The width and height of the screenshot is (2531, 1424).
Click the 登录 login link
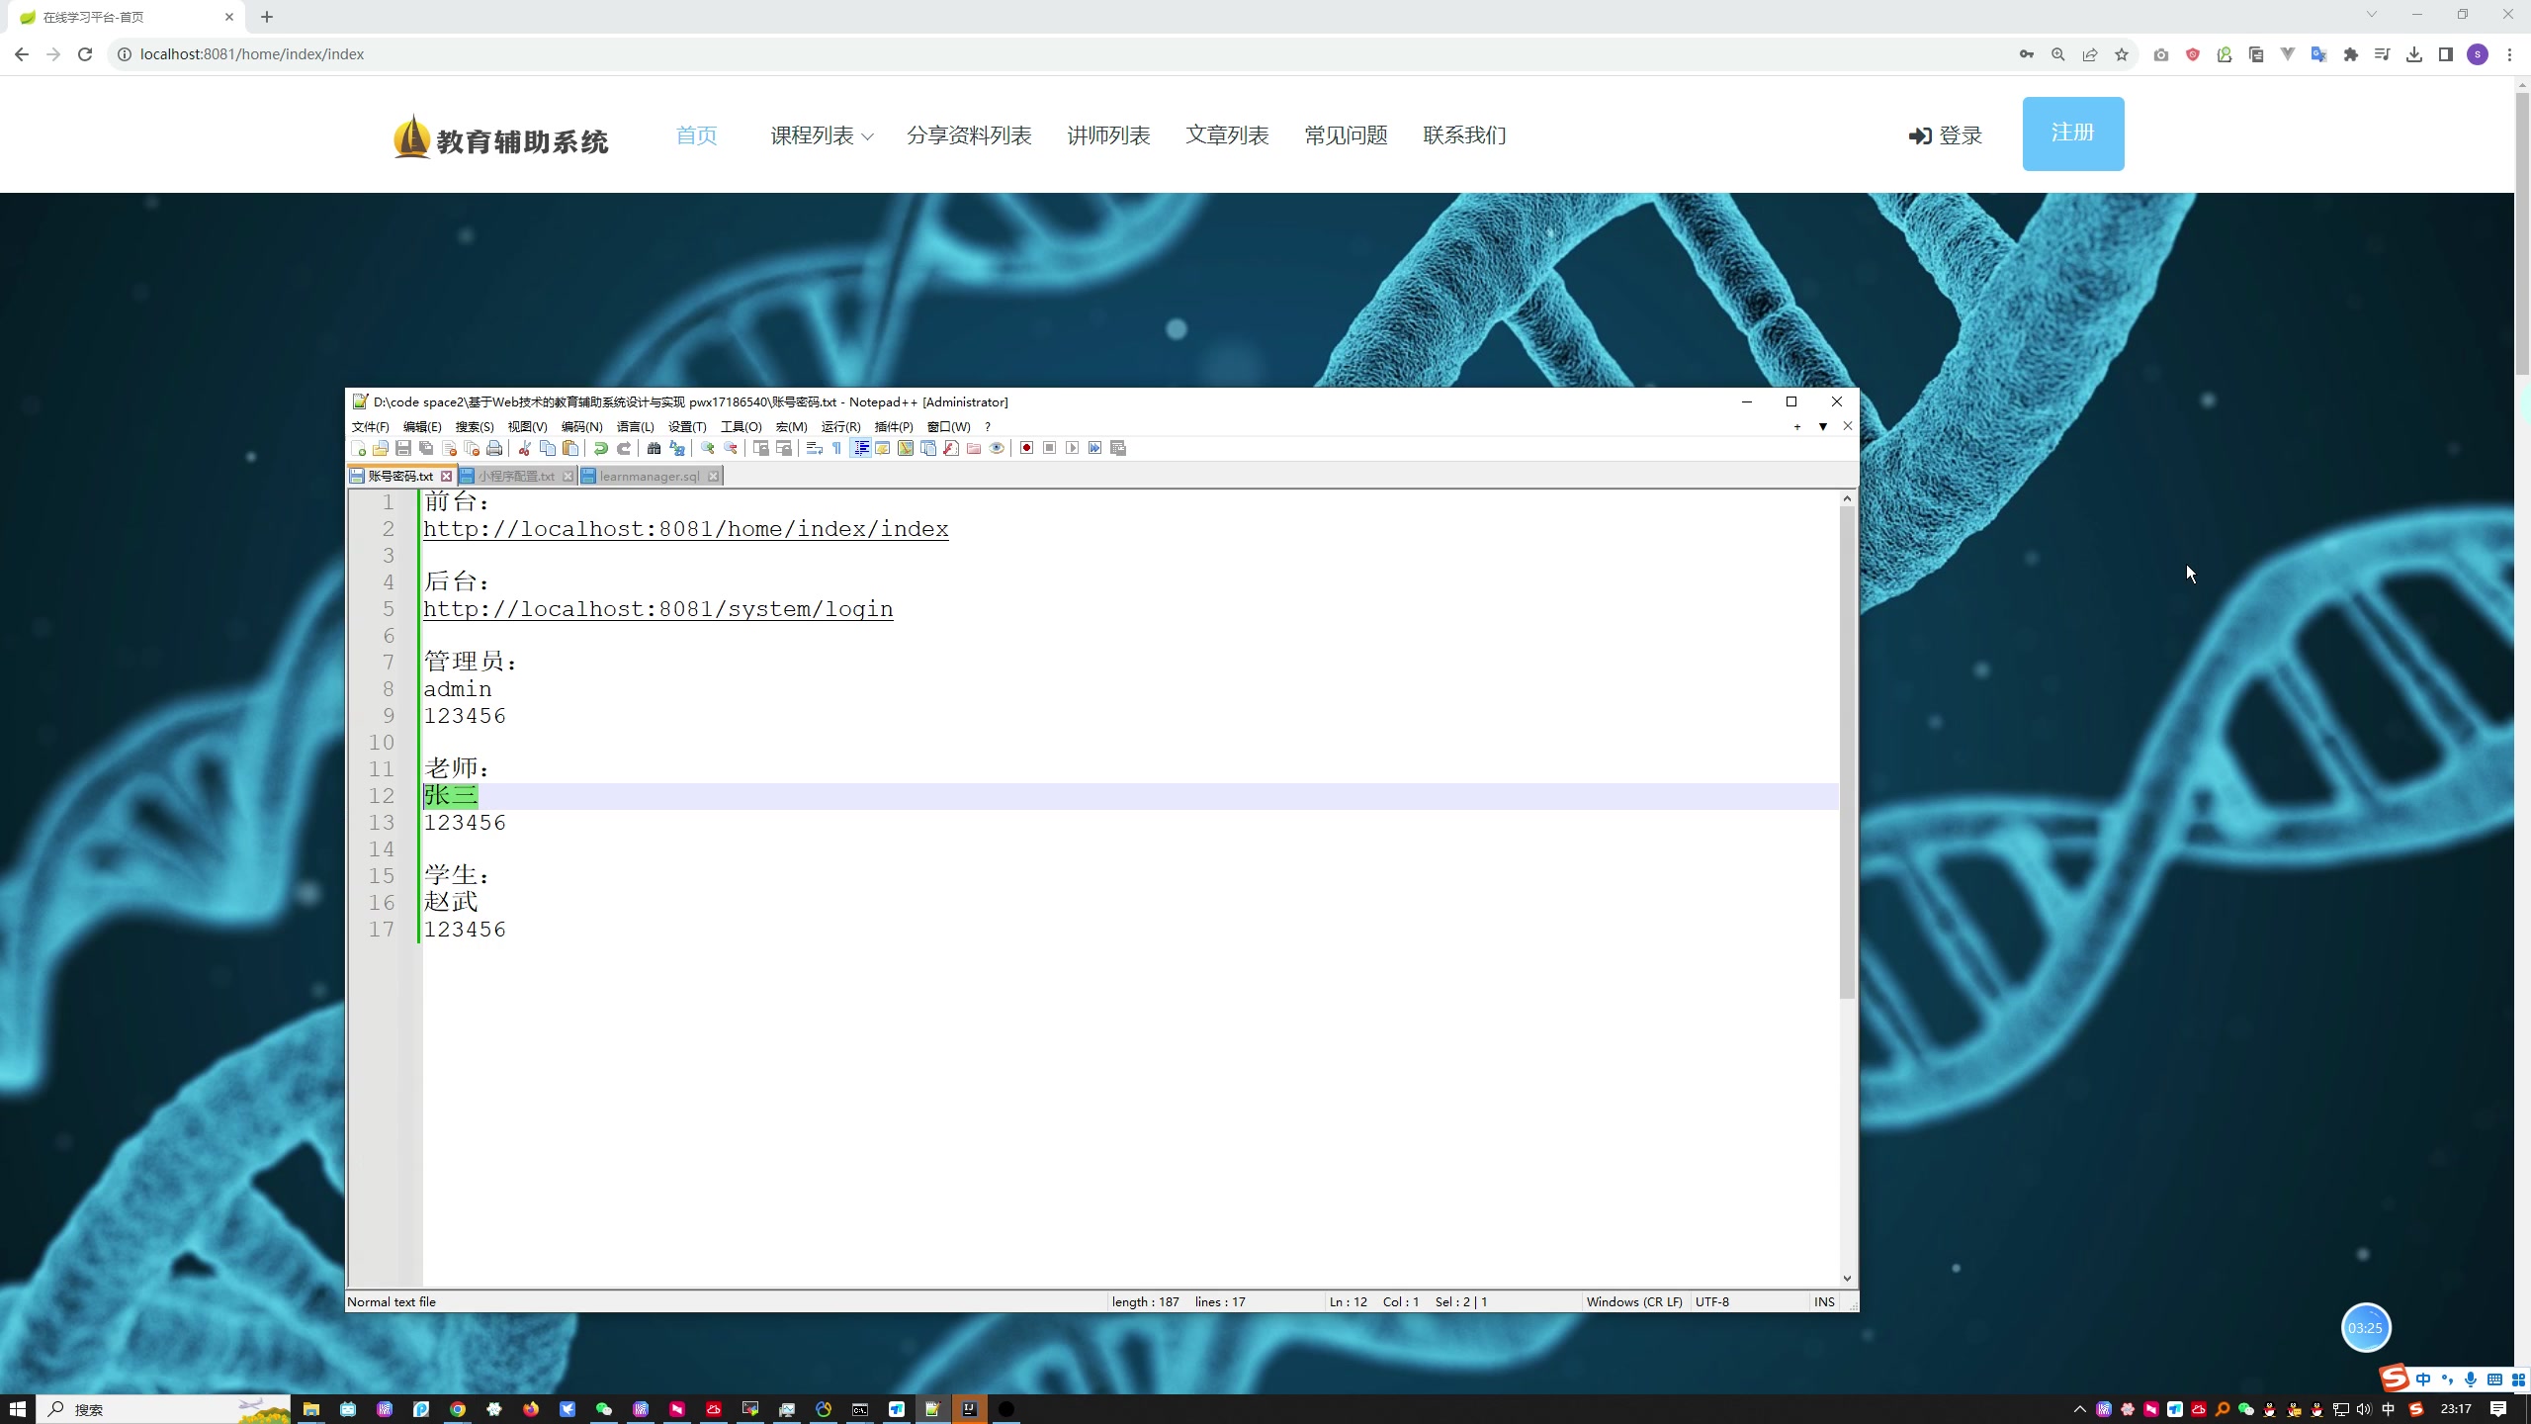tap(1945, 135)
